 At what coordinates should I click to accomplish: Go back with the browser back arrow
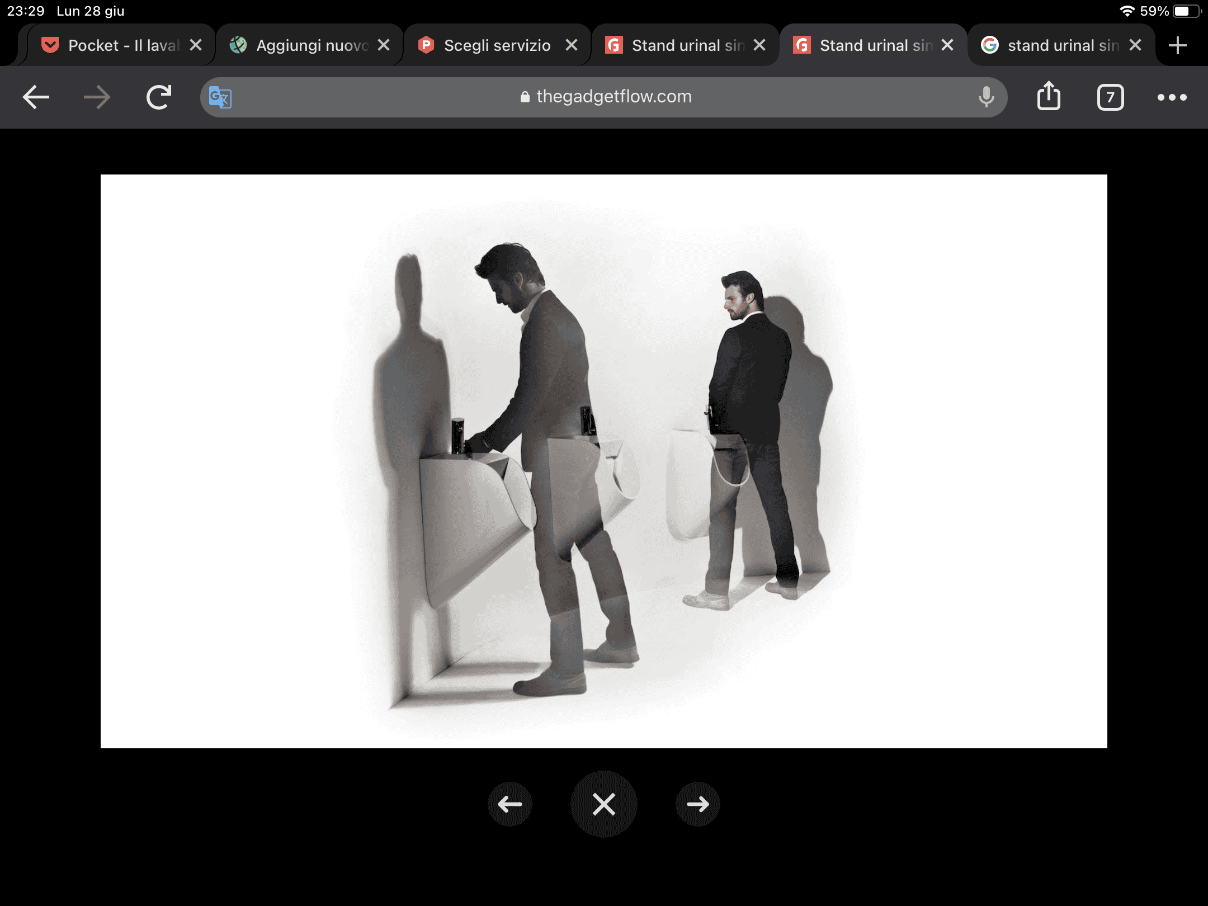(x=36, y=97)
